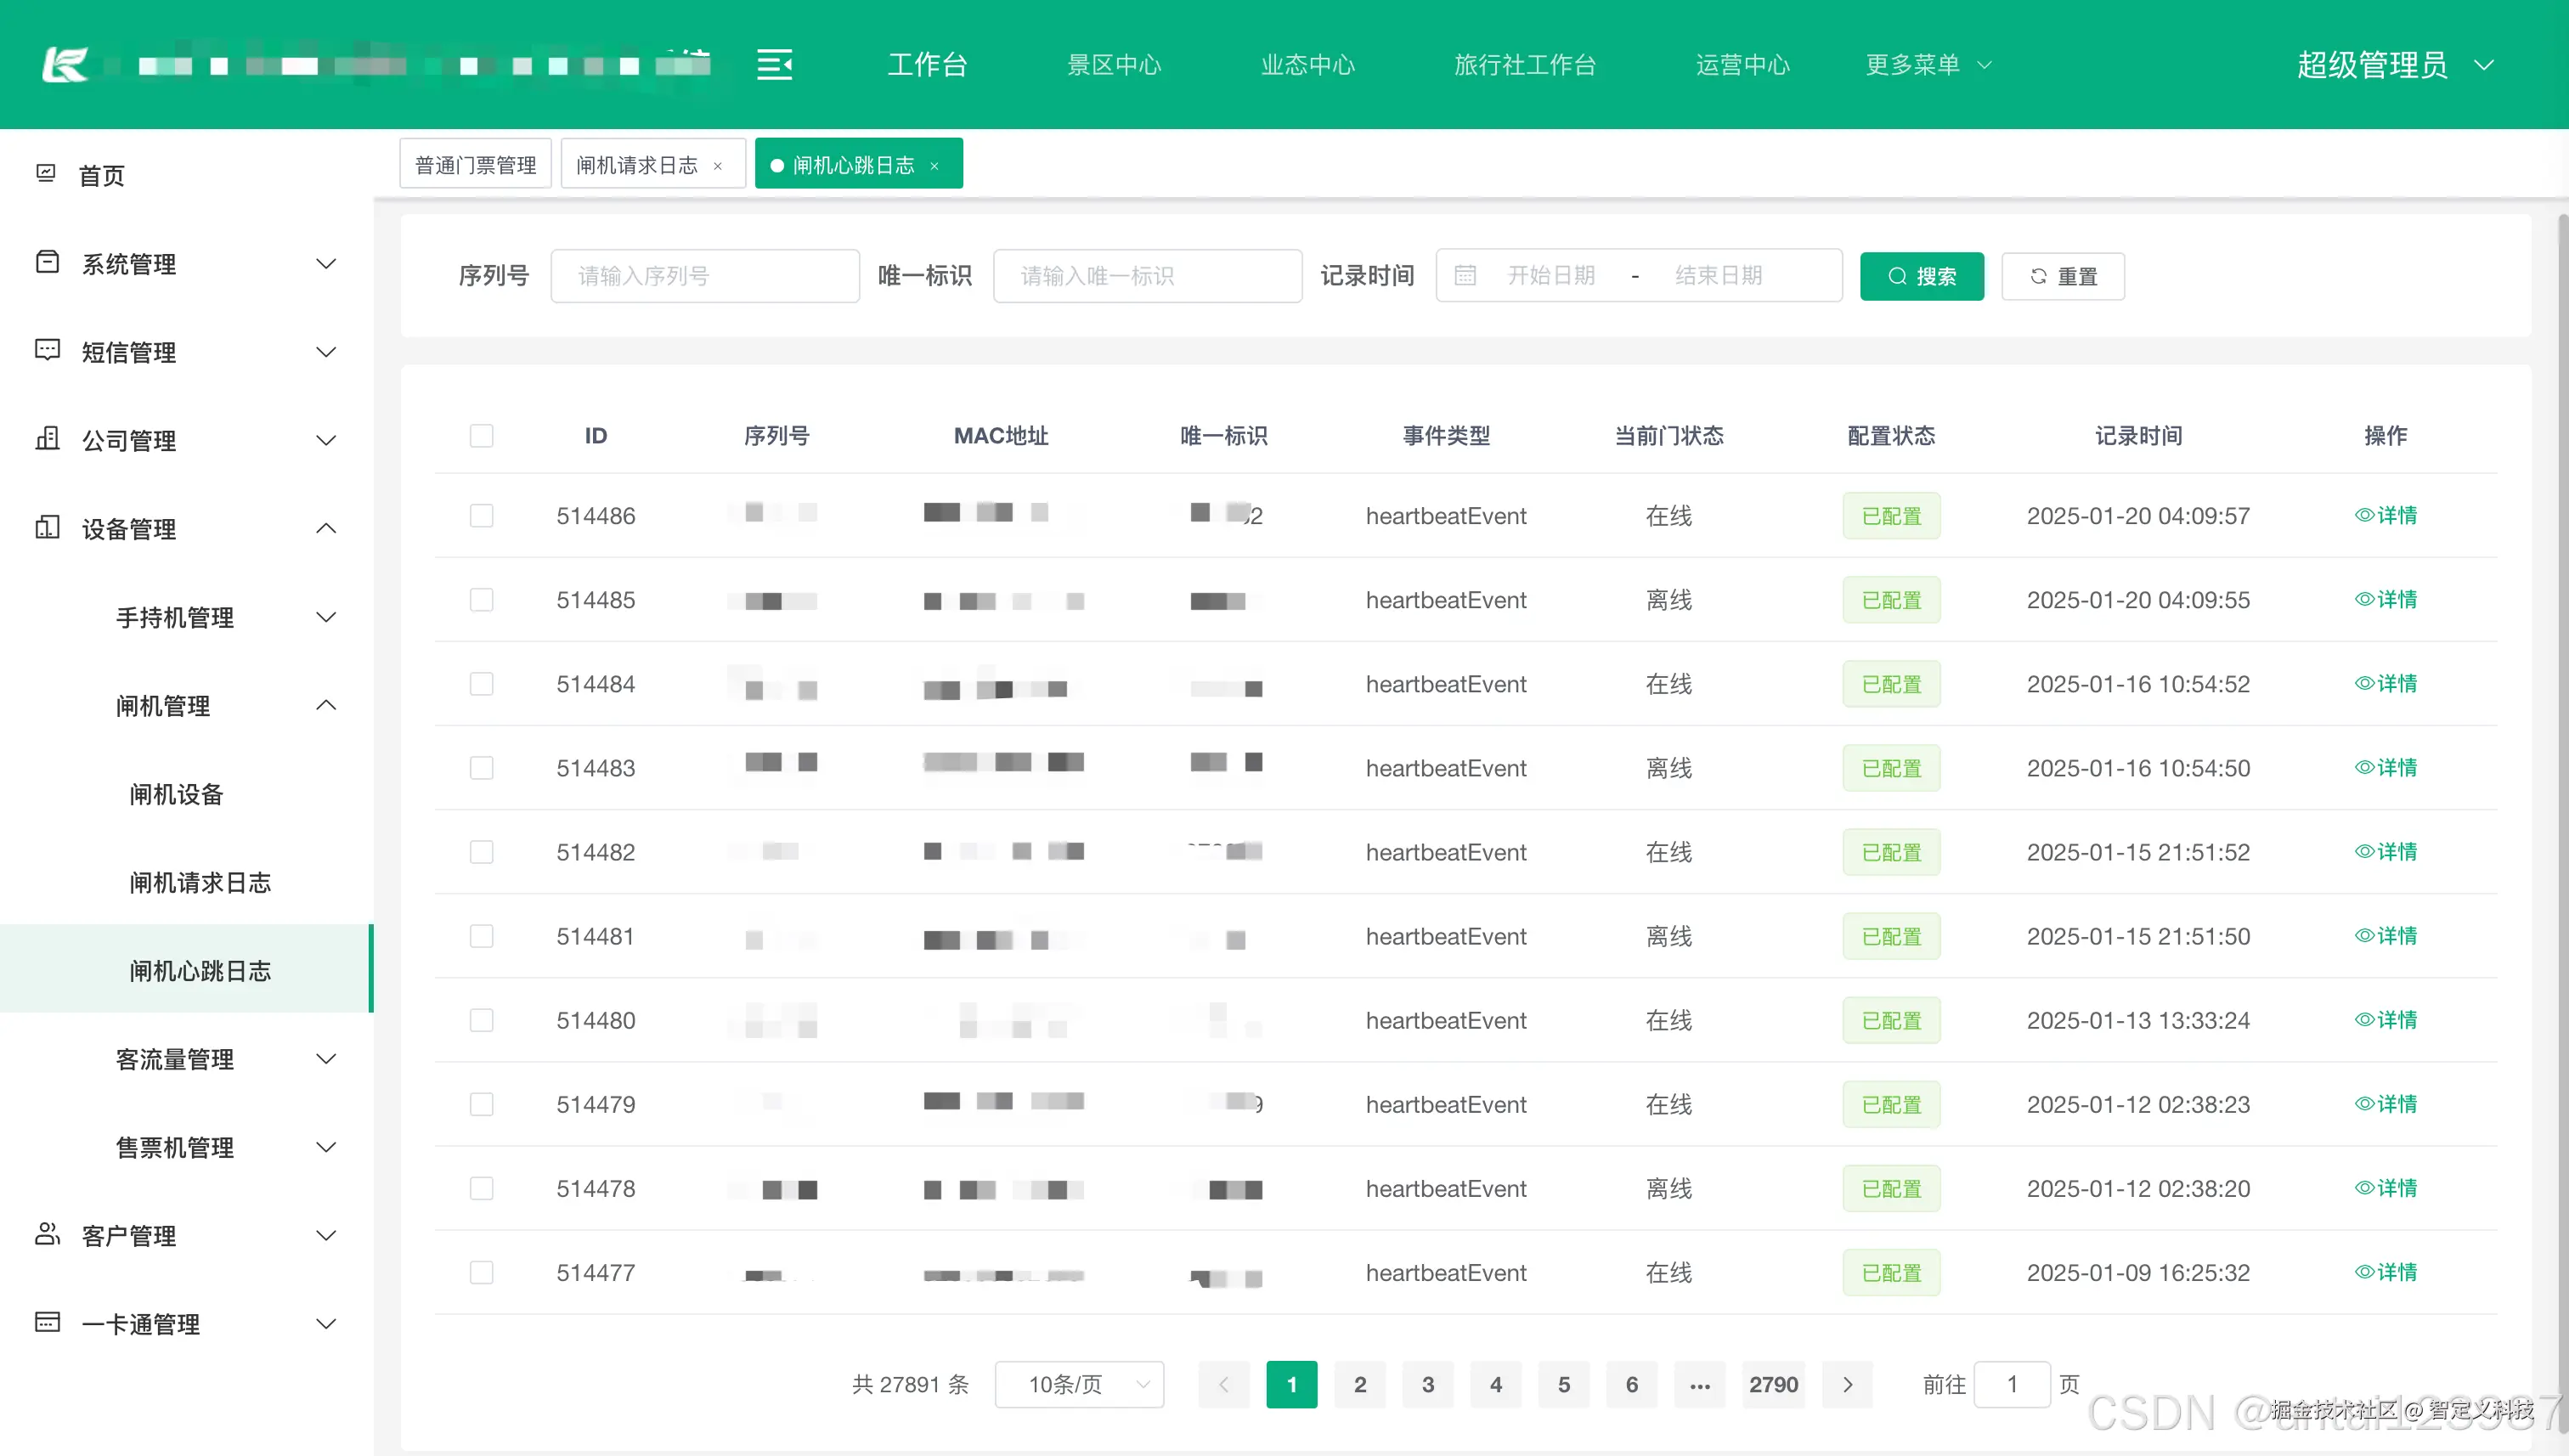Click the 请输入序列号 input field
This screenshot has width=2569, height=1456.
click(x=704, y=276)
